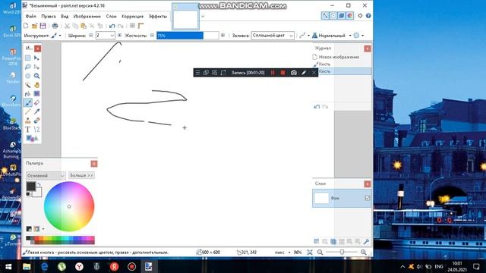Open the Вид menu
Screen dimensions: 486x273
point(65,16)
